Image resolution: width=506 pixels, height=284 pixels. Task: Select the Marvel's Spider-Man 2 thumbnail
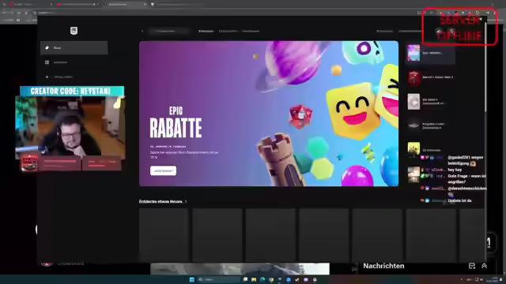413,77
